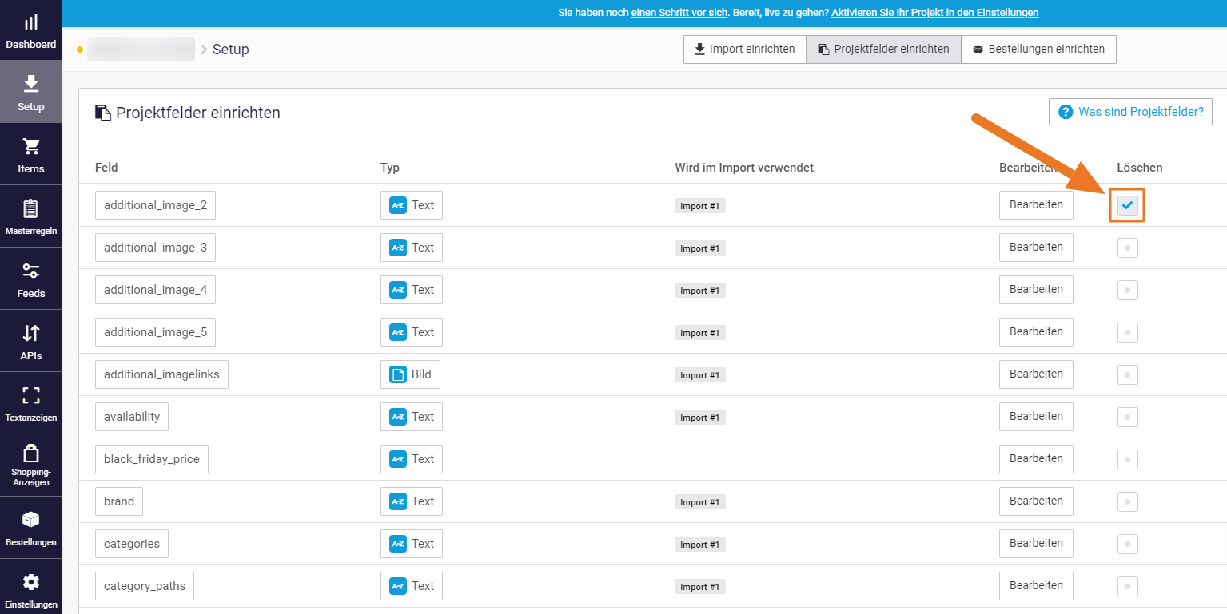This screenshot has height=614, width=1227.
Task: Select the Items sidebar icon
Action: (30, 154)
